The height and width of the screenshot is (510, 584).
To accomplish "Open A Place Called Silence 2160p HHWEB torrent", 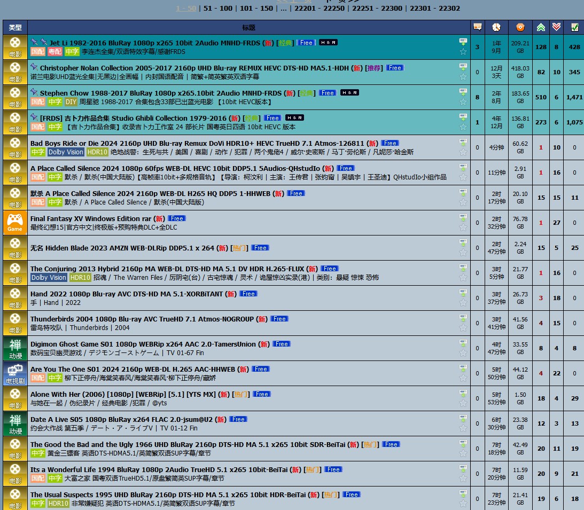I will 150,193.
